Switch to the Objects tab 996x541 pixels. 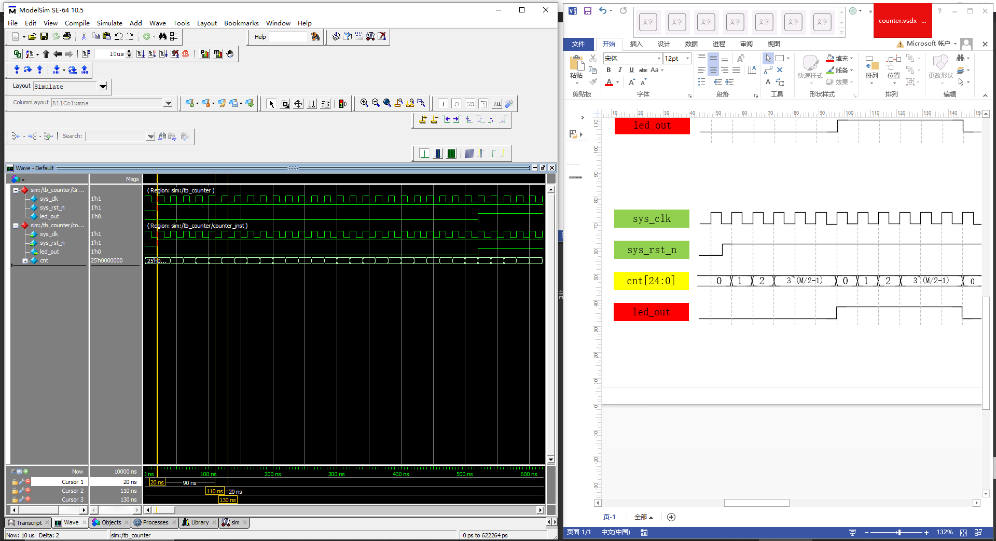click(x=110, y=522)
